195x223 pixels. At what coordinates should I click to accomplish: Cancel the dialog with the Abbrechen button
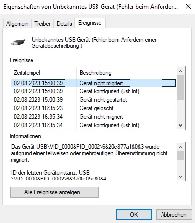[174, 215]
